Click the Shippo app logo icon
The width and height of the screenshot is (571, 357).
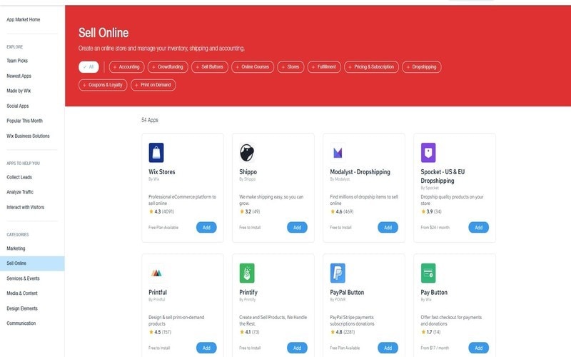(x=247, y=152)
